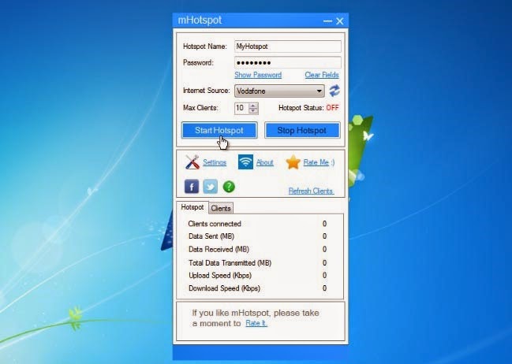
Task: Click the Max Clients number field
Action: (x=241, y=108)
